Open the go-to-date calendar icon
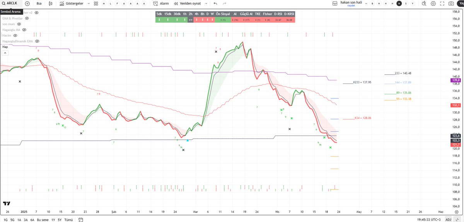 click(80, 220)
